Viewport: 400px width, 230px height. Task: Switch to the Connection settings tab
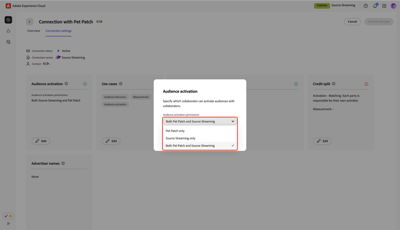click(x=59, y=31)
